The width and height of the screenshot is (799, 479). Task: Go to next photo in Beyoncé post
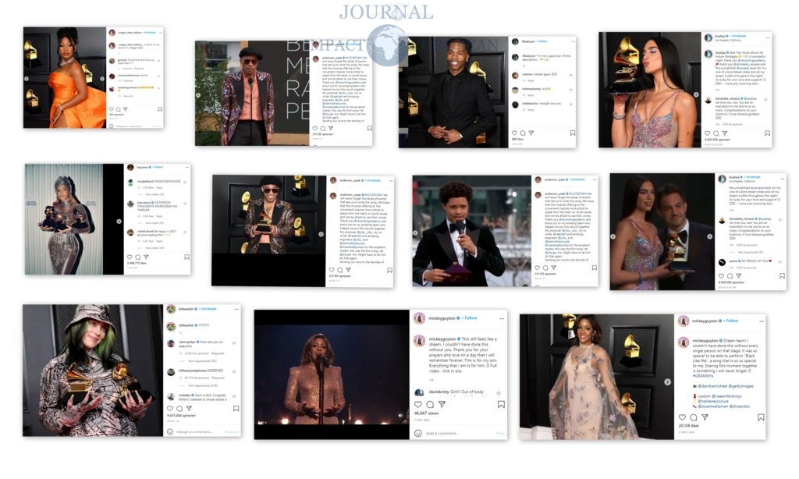pyautogui.click(x=119, y=220)
